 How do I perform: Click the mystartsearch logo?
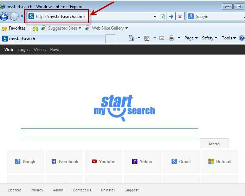(x=124, y=108)
